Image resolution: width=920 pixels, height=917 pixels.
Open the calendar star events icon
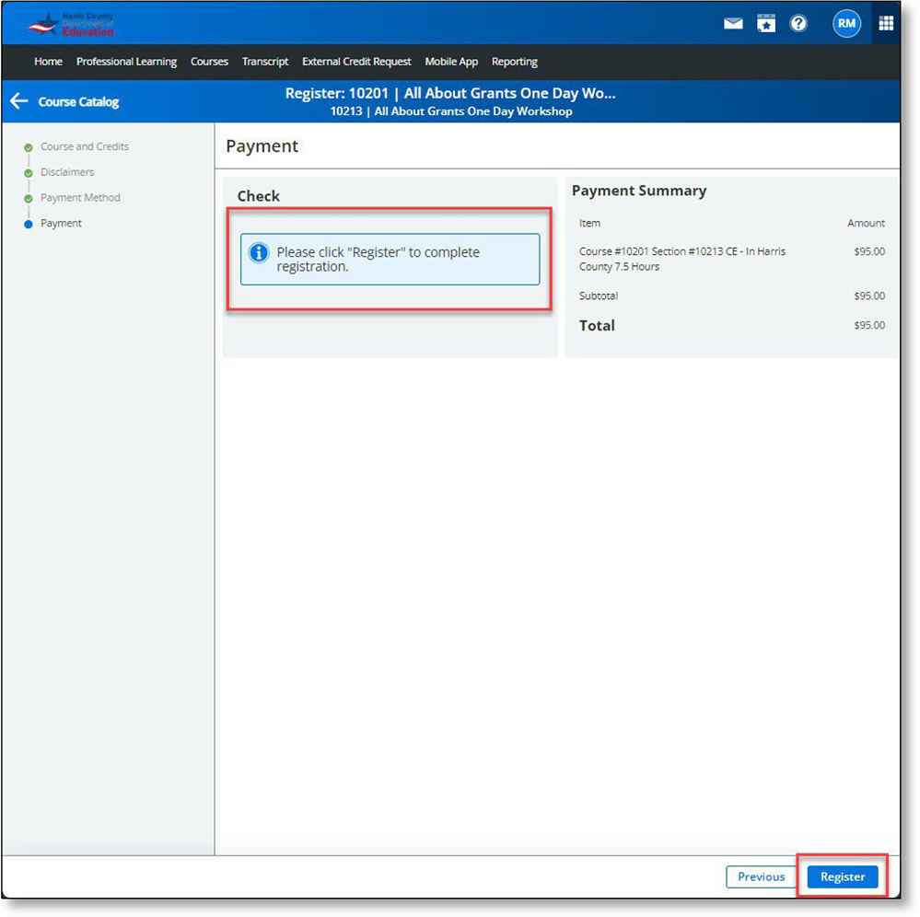tap(766, 23)
